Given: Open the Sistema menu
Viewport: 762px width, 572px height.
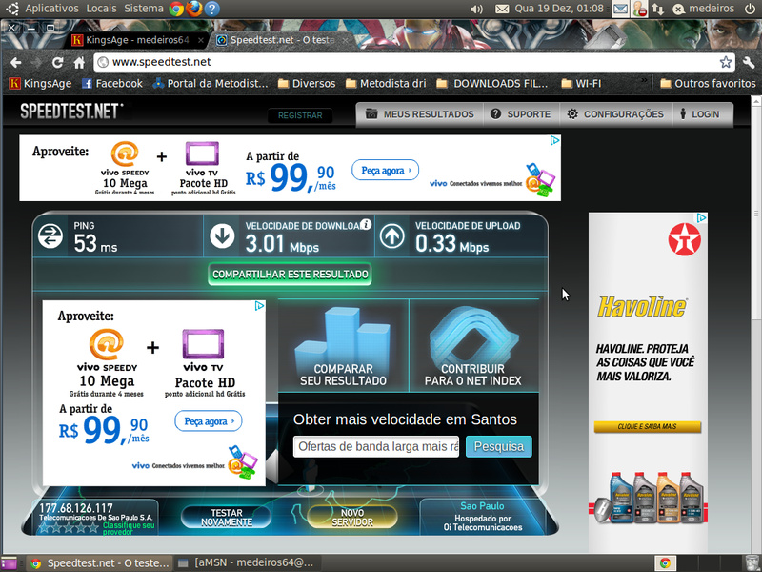Looking at the screenshot, I should pyautogui.click(x=144, y=9).
